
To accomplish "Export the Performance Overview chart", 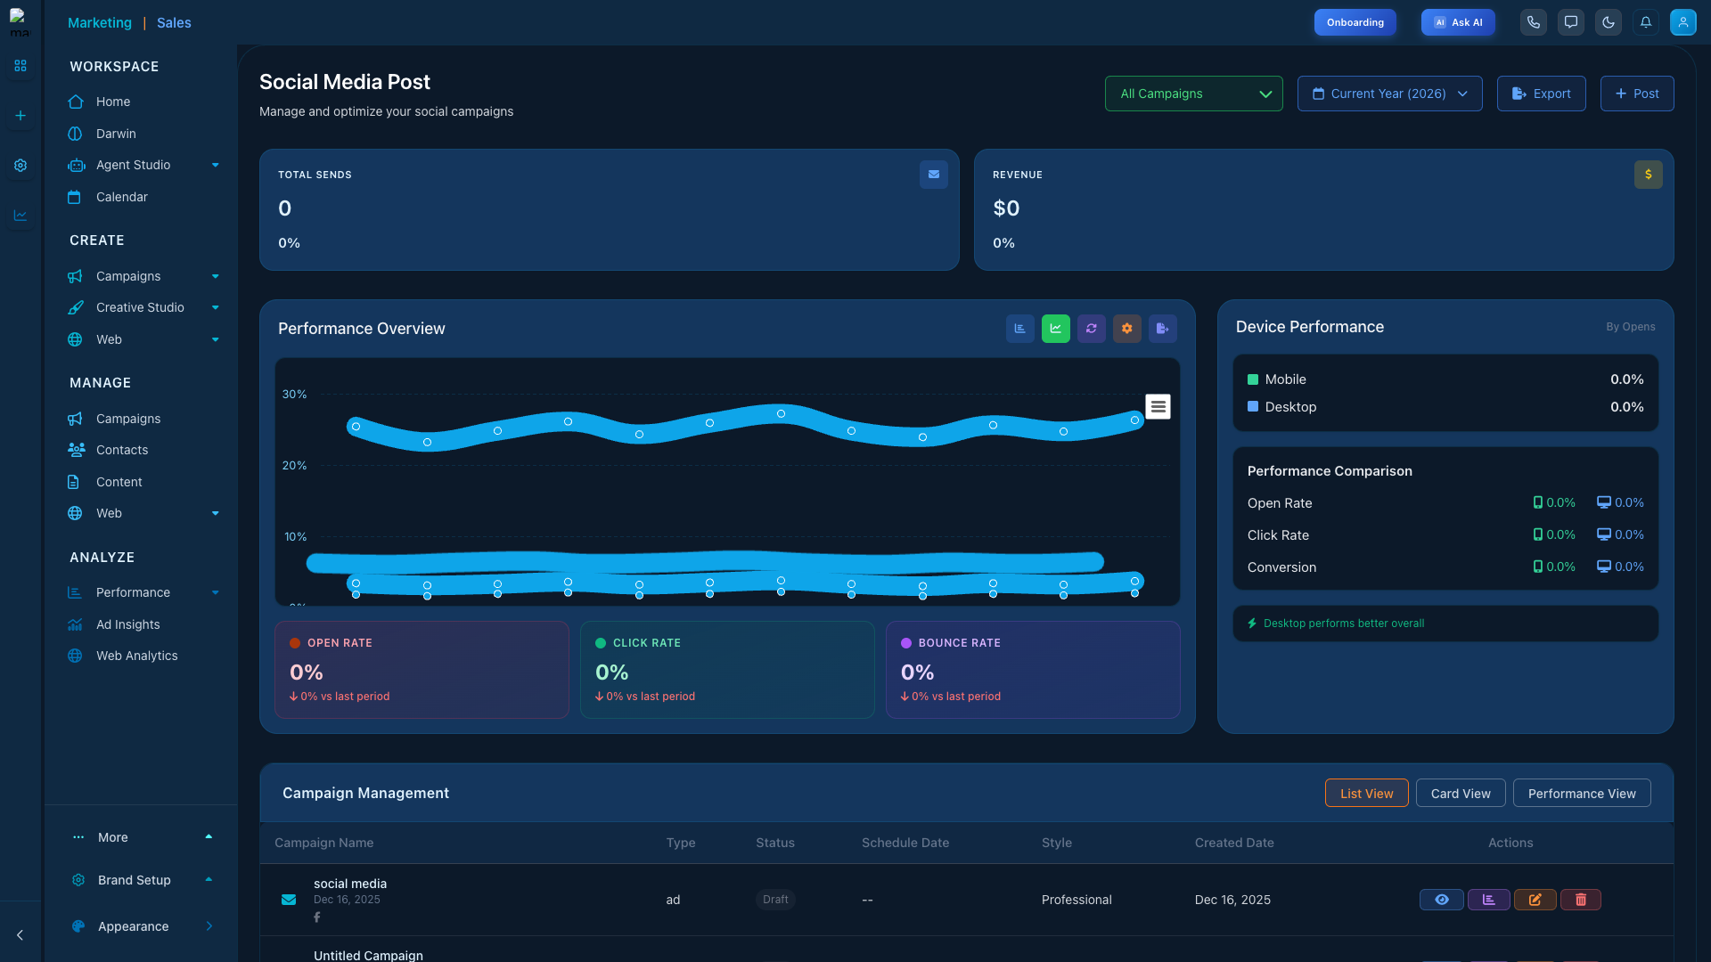I will coord(1163,329).
